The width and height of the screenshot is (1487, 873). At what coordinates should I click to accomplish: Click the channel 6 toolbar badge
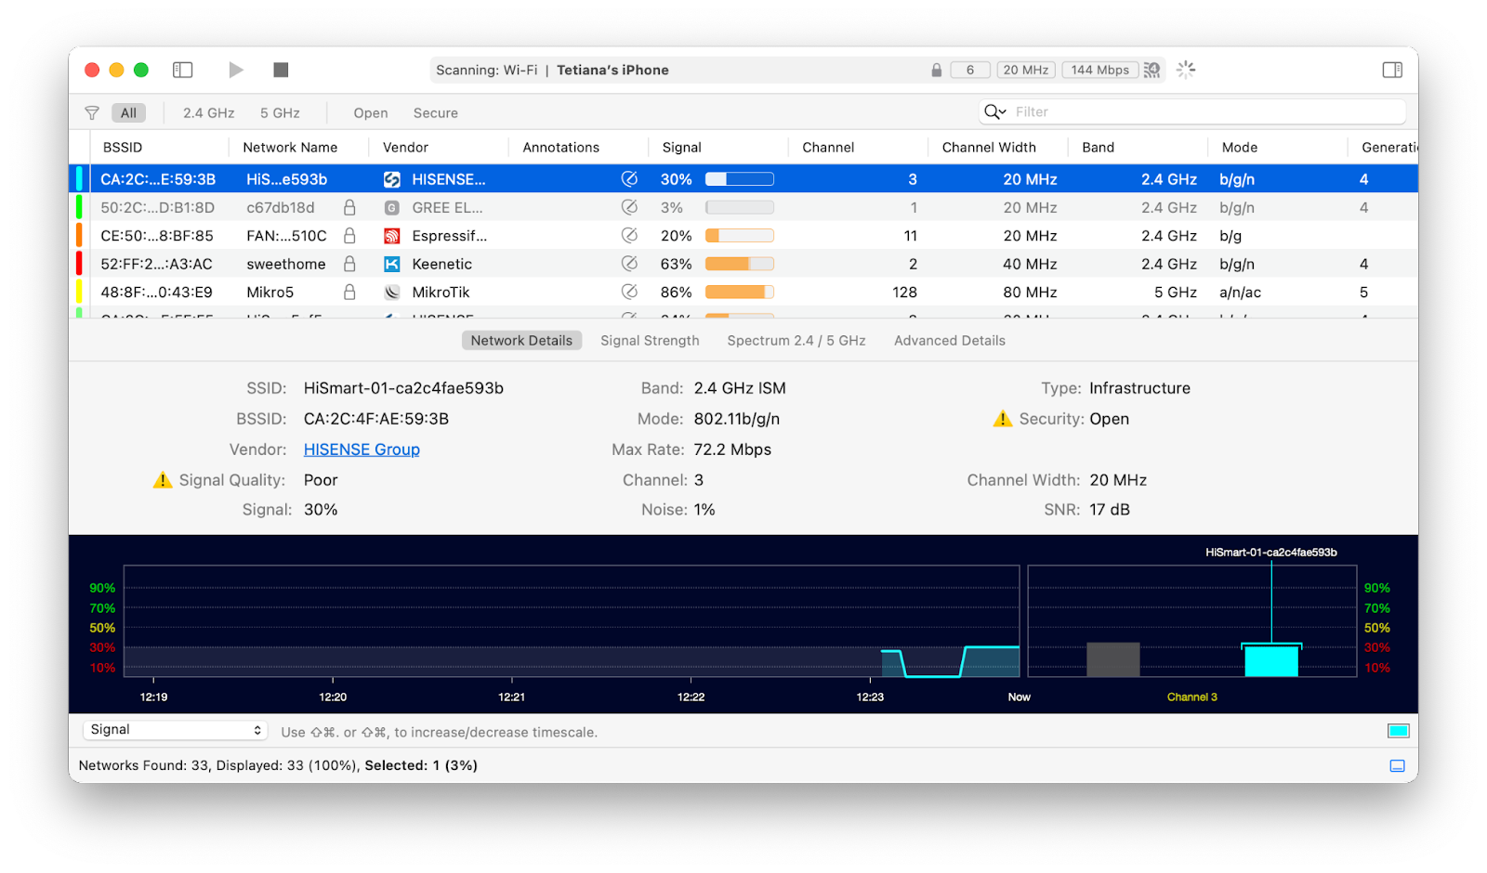970,70
